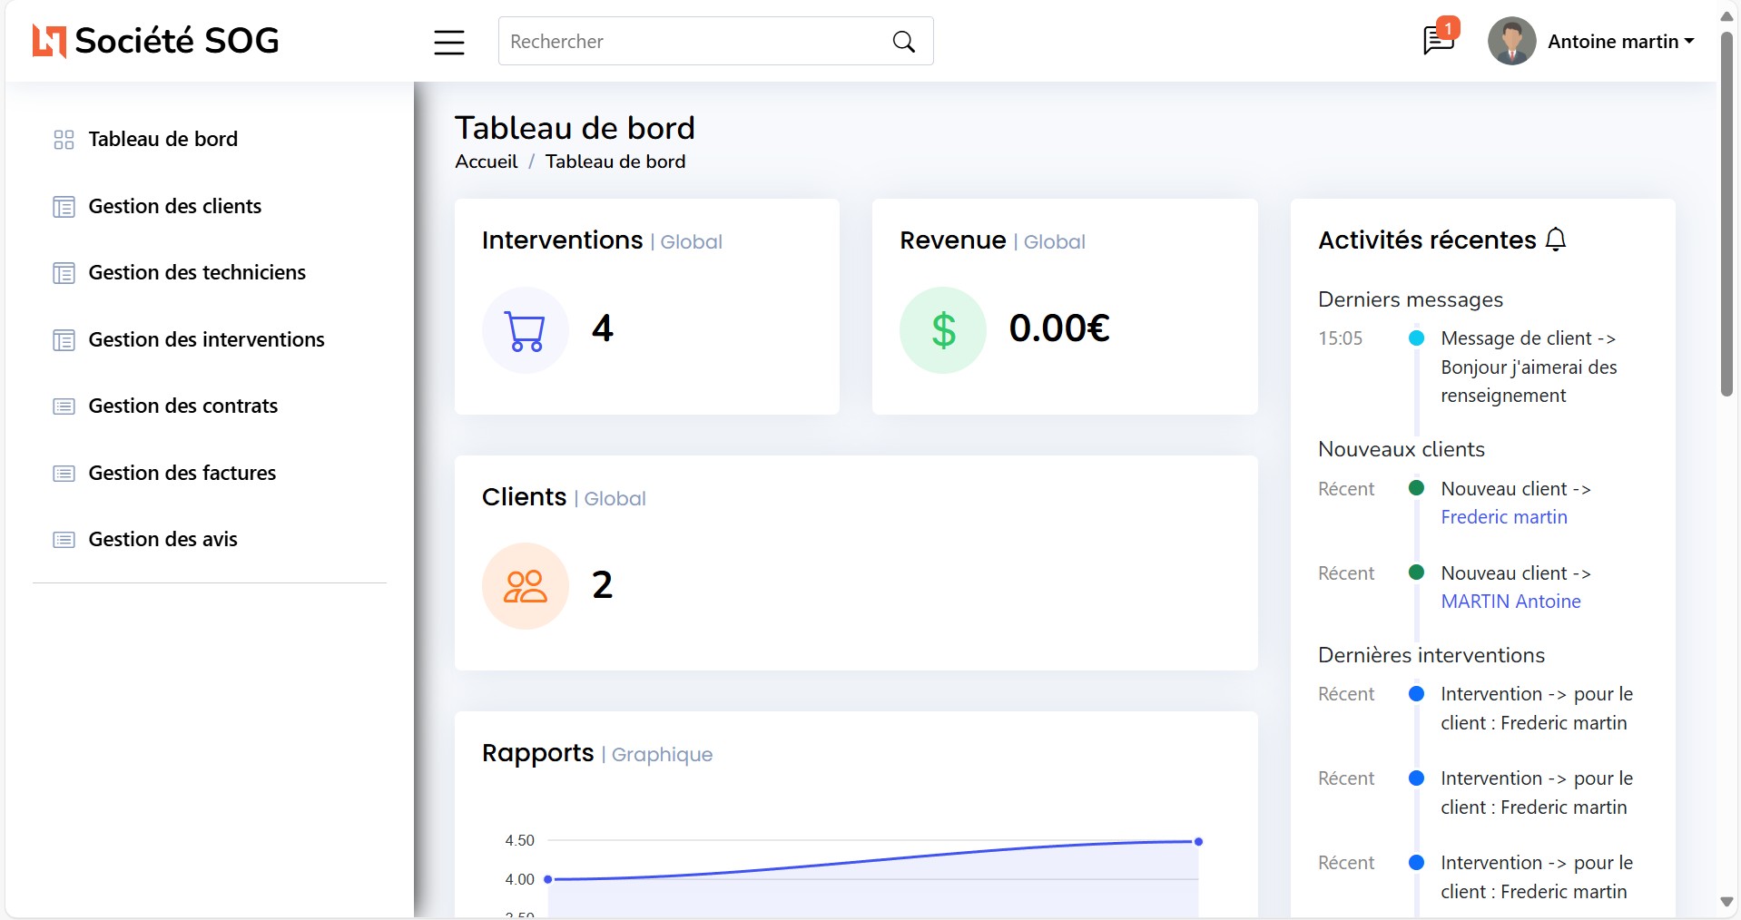Screen dimensions: 1741x920
Task: Click the bell icon beside Activités récentes
Action: (1556, 240)
